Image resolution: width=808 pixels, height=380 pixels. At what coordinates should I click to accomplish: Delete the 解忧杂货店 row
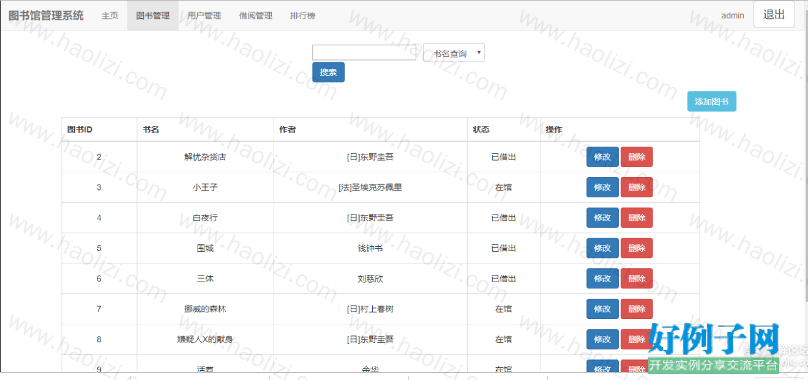[x=637, y=157]
